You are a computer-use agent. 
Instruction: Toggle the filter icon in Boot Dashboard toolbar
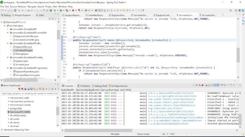click(49, 89)
